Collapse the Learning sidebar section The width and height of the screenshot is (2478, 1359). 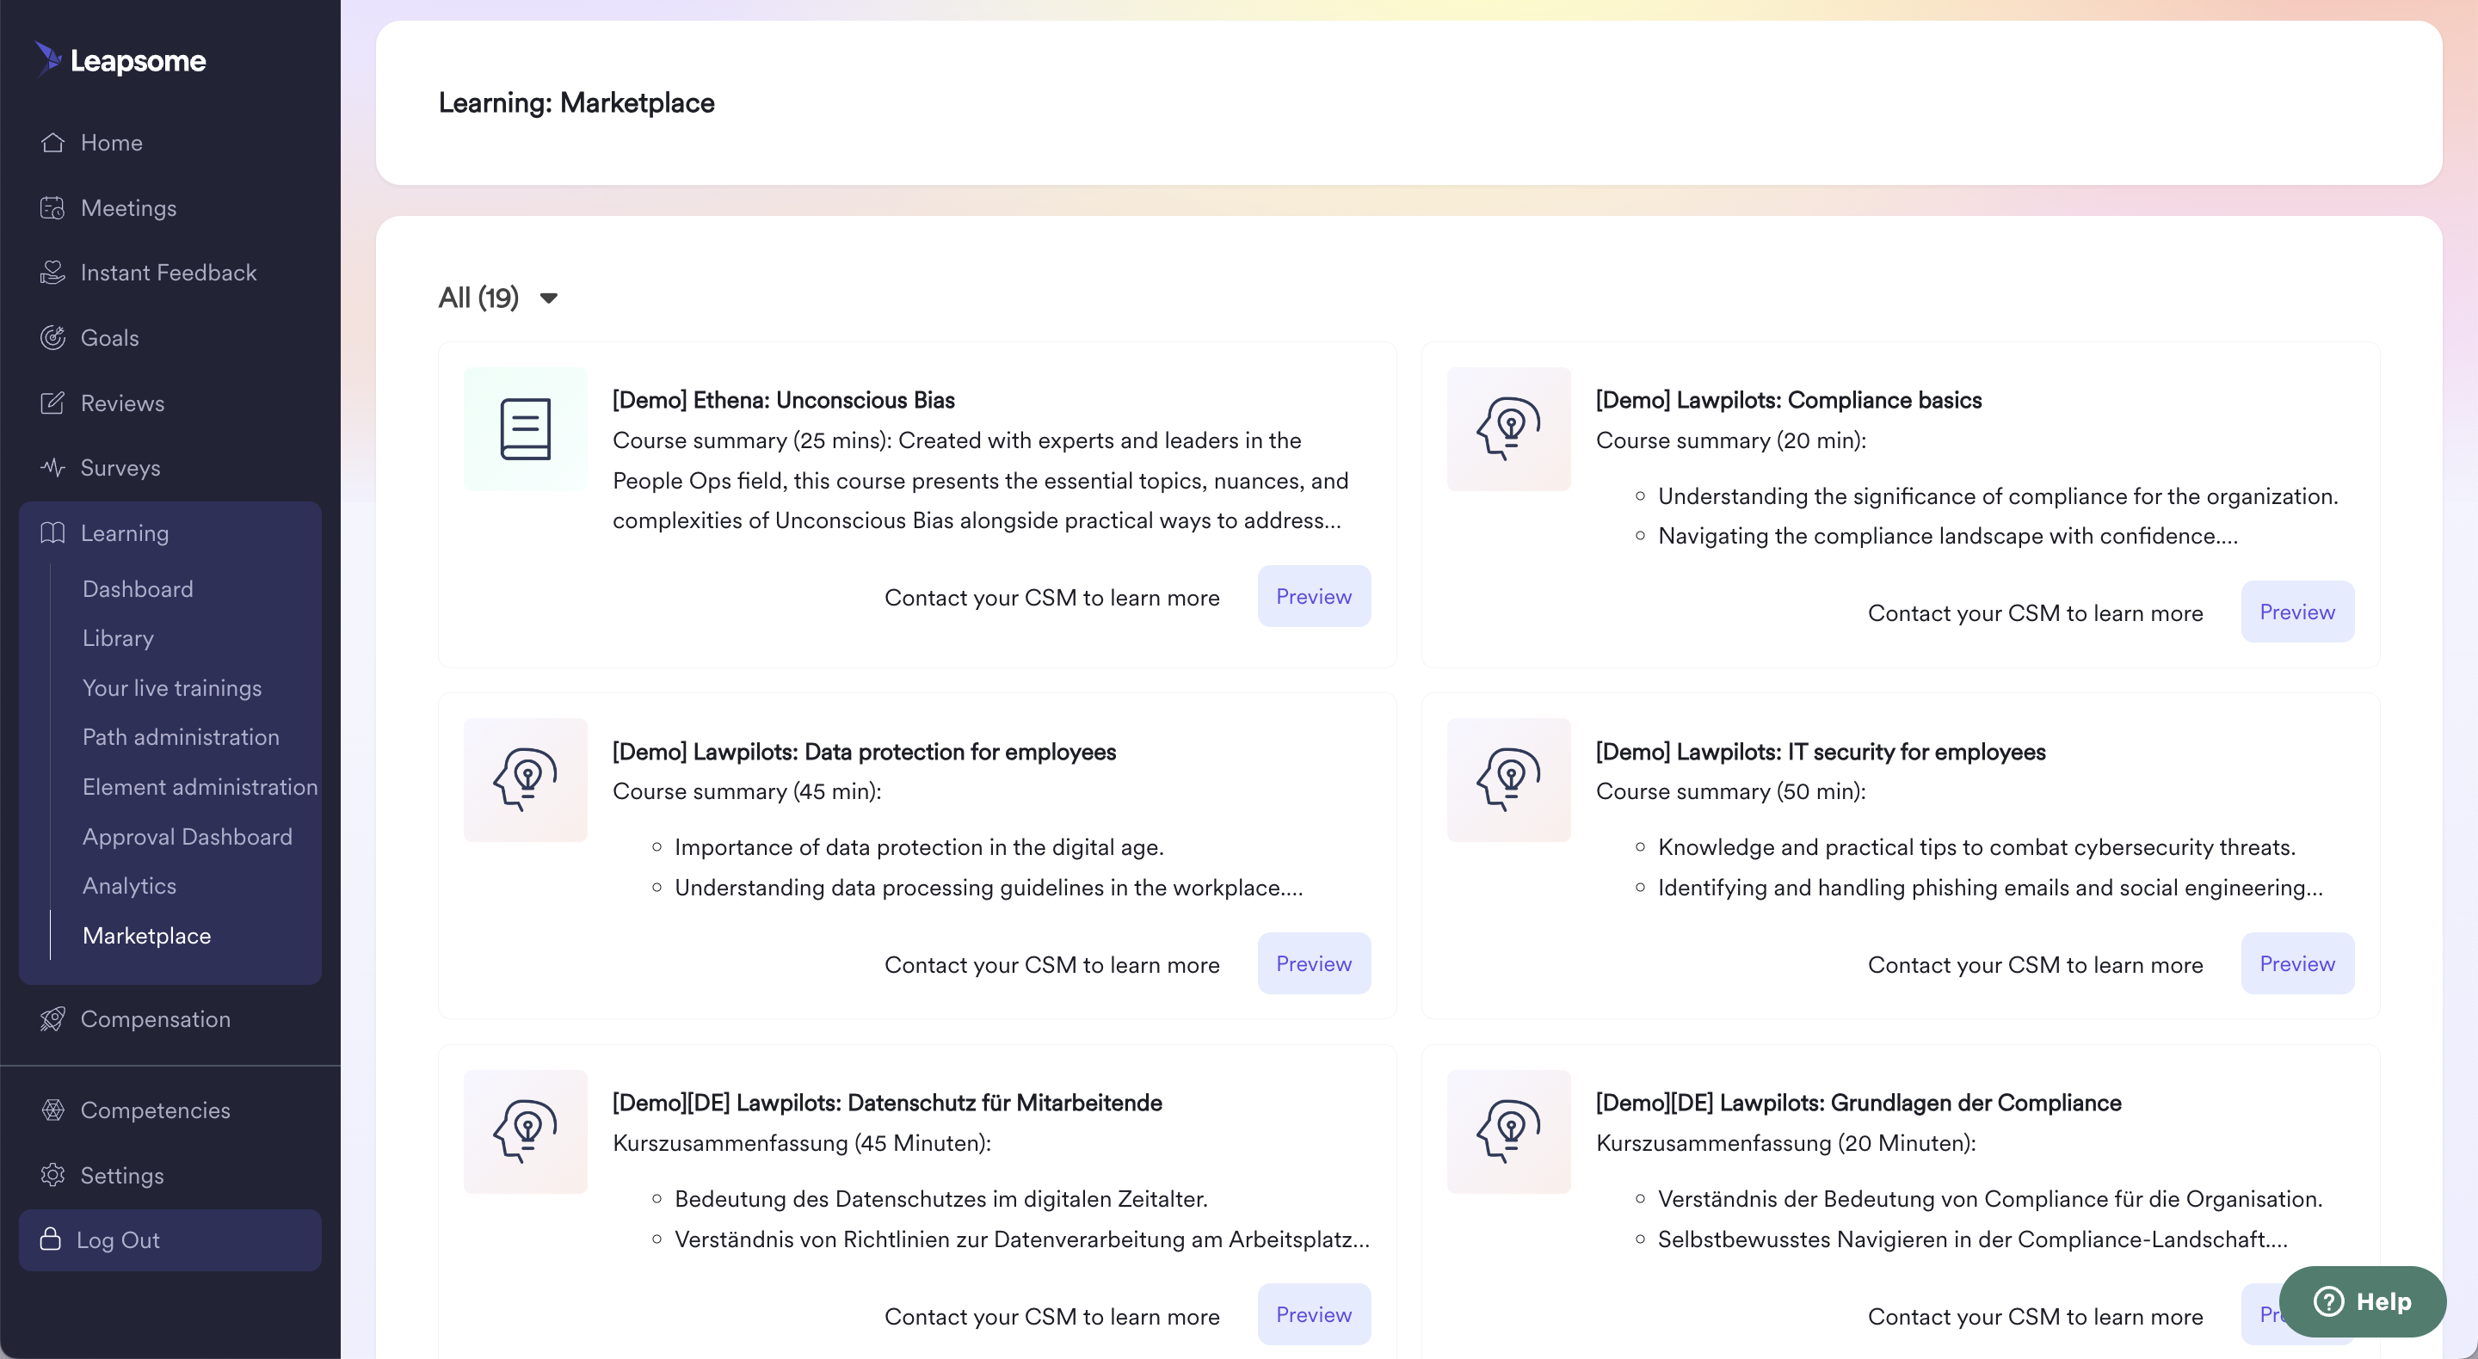pos(170,532)
